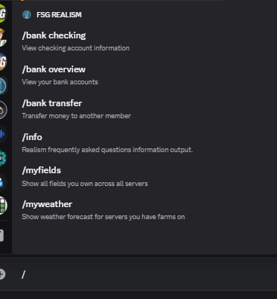The image size is (277, 299).
Task: Open the blue and orange FSG server
Action: tap(2, 62)
